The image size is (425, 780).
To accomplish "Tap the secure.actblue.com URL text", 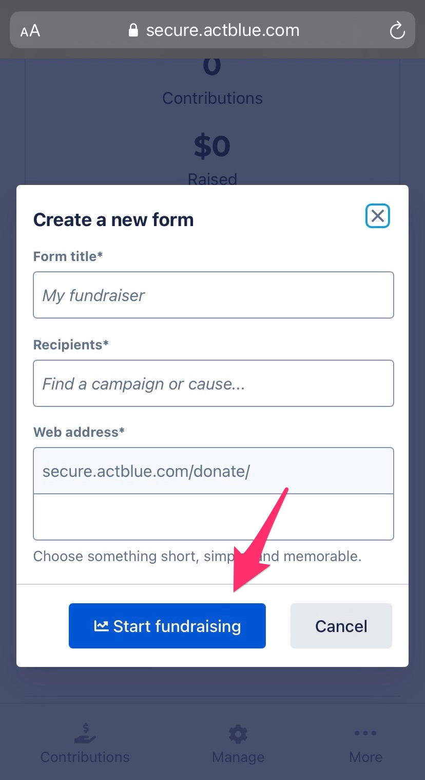I will point(222,30).
